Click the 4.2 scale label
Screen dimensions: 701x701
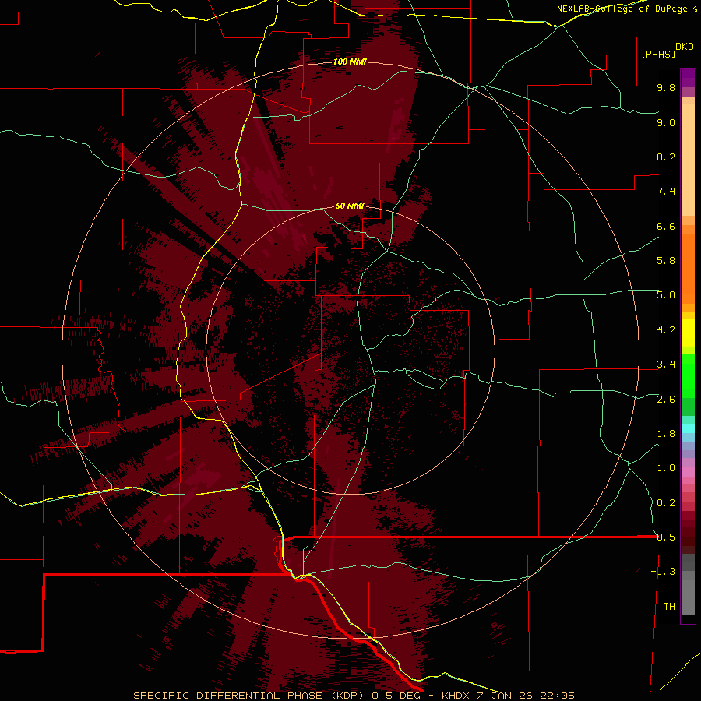click(x=666, y=330)
